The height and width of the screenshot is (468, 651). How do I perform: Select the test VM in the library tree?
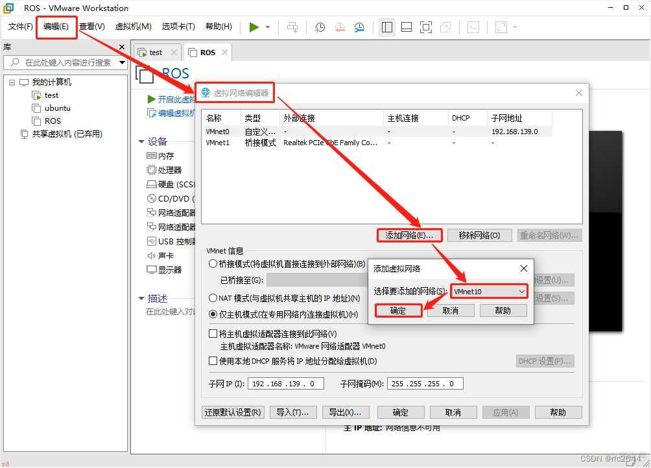click(x=51, y=95)
